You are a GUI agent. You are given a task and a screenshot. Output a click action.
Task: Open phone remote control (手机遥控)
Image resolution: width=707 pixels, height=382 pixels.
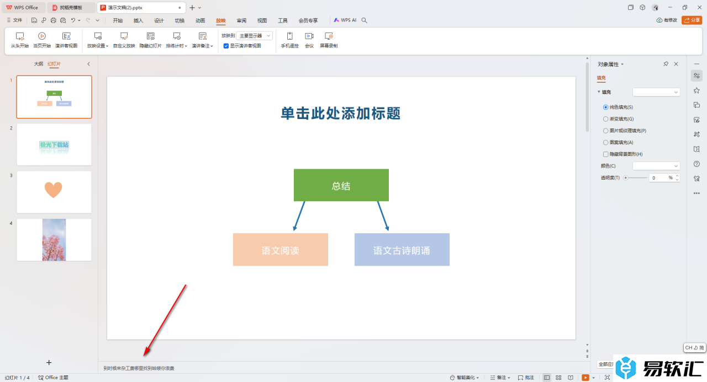289,40
